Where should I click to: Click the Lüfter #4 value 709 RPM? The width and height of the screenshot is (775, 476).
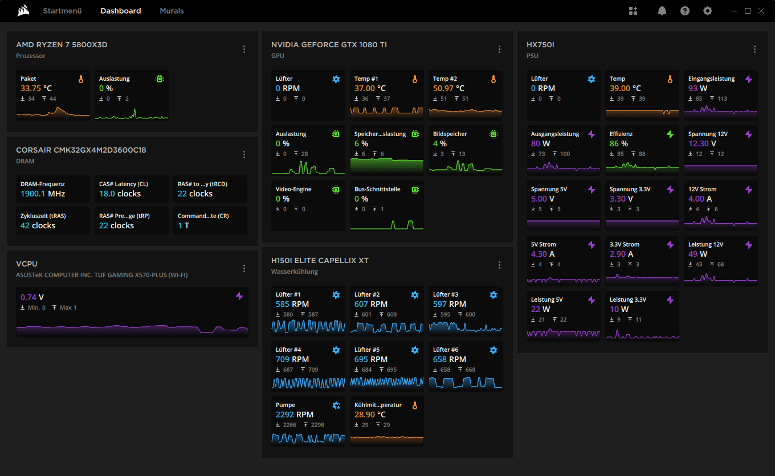point(292,359)
